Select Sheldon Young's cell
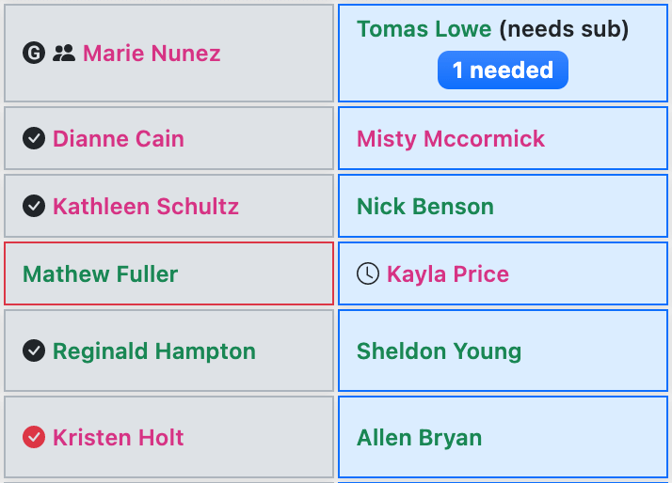Image resolution: width=672 pixels, height=483 pixels. point(504,351)
